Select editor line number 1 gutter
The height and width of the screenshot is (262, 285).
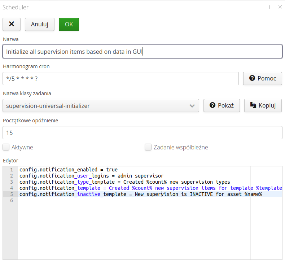pyautogui.click(x=12, y=170)
